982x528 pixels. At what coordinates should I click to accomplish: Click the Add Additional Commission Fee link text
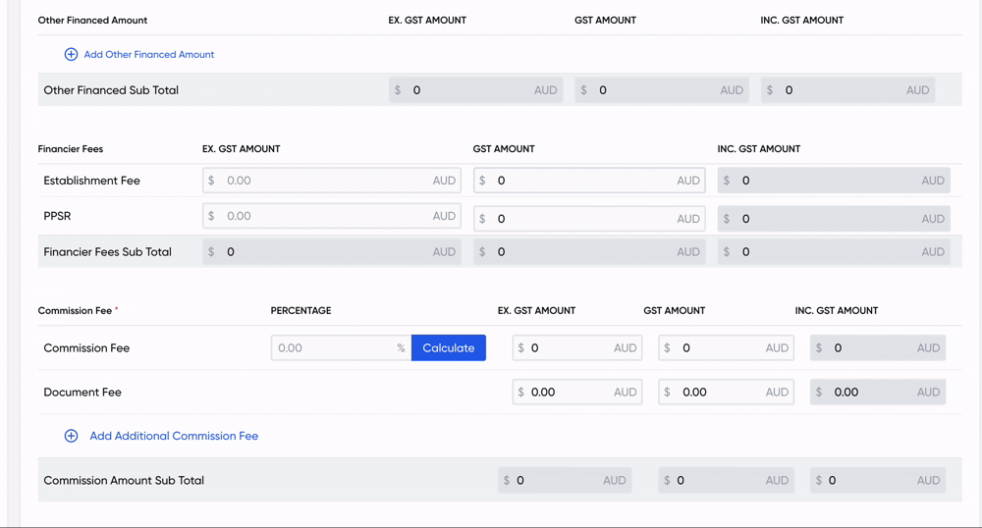[x=174, y=436]
